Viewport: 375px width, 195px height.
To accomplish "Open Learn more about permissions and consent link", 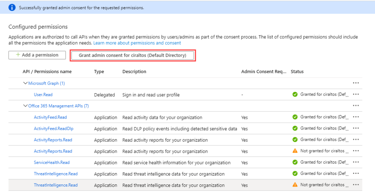I will (x=137, y=43).
